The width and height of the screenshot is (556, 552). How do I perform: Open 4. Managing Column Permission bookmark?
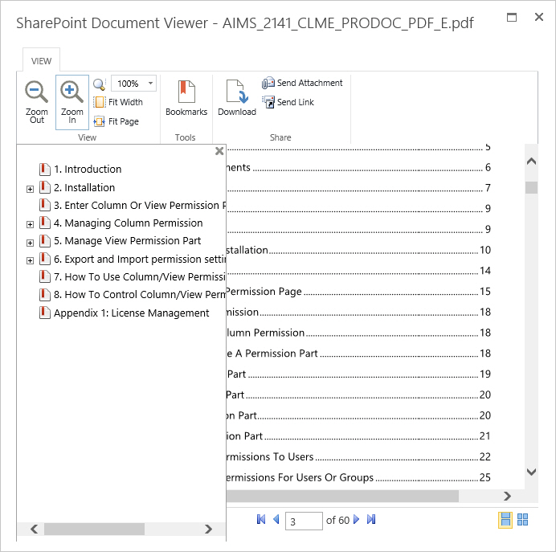click(x=129, y=223)
